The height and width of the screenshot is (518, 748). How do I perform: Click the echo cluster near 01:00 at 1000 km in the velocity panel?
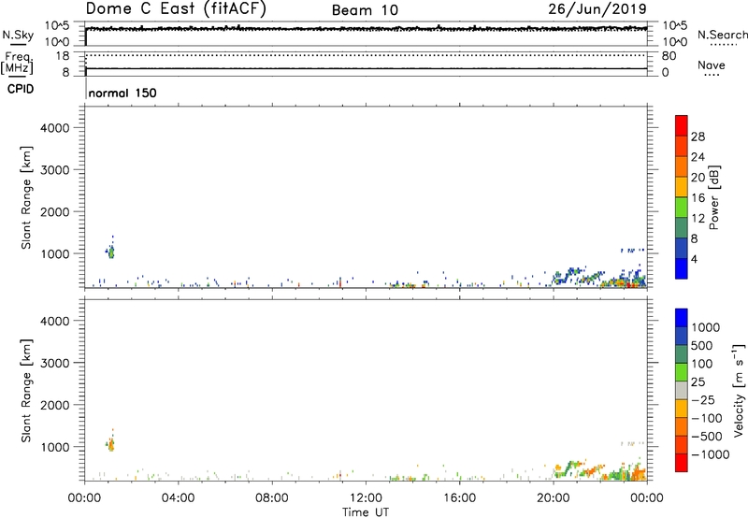coord(110,443)
